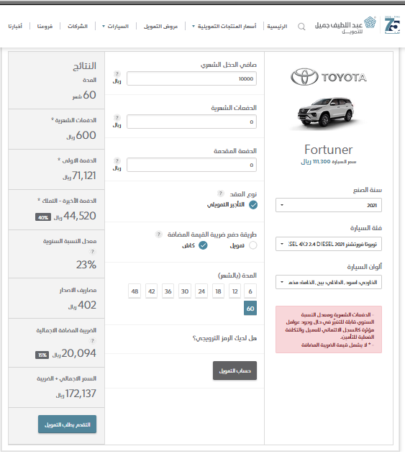405x464 pixels.
Task: Open help icon under total VAT result
Action: tap(93, 341)
